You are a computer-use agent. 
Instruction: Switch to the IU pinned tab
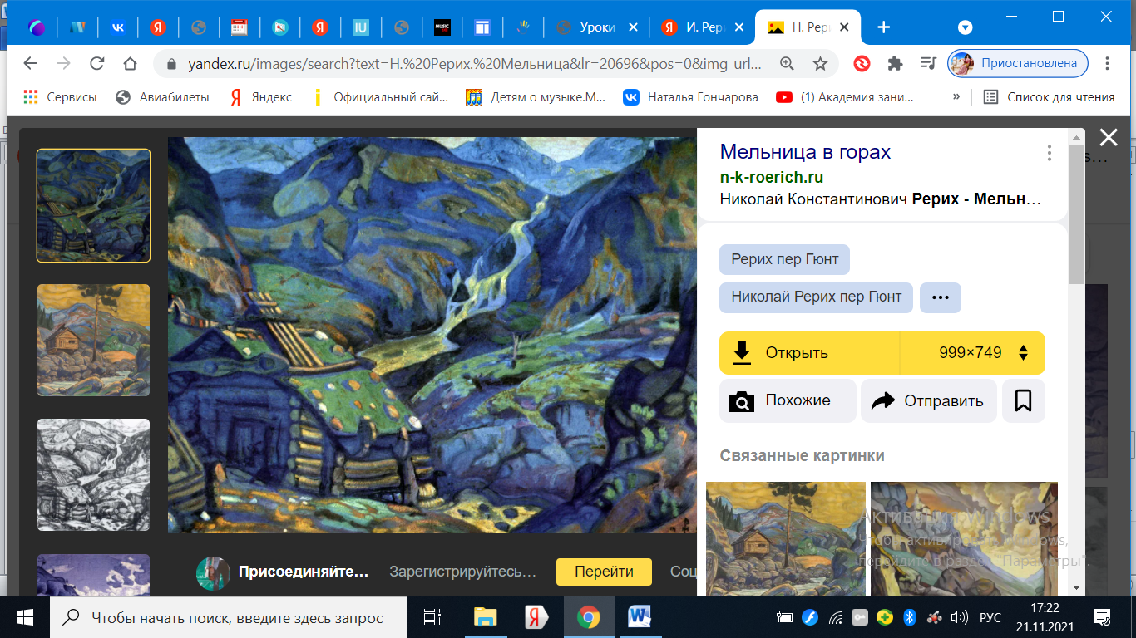click(x=361, y=27)
